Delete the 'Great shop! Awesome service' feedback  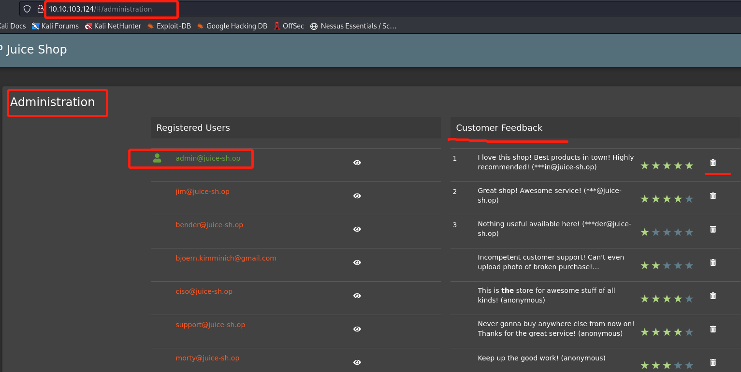click(x=712, y=196)
